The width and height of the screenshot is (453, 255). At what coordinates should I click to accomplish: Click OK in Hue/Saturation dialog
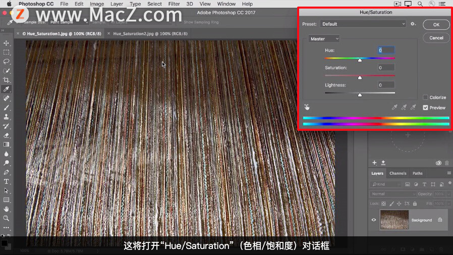point(436,25)
